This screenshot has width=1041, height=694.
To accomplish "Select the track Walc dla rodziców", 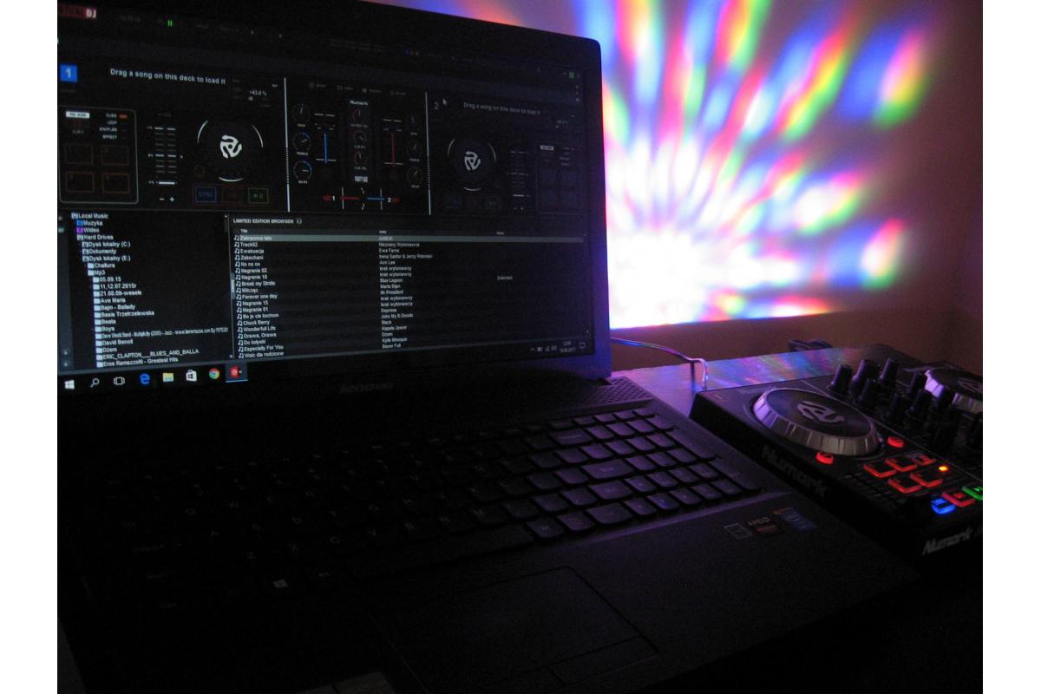I will [x=259, y=355].
